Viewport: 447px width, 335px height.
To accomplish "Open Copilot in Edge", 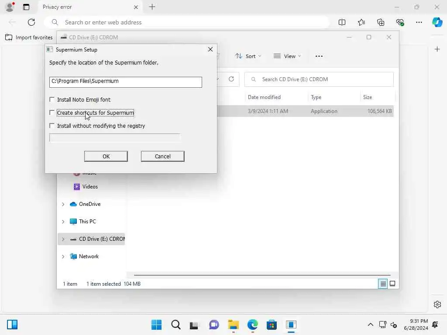I will pos(437,22).
